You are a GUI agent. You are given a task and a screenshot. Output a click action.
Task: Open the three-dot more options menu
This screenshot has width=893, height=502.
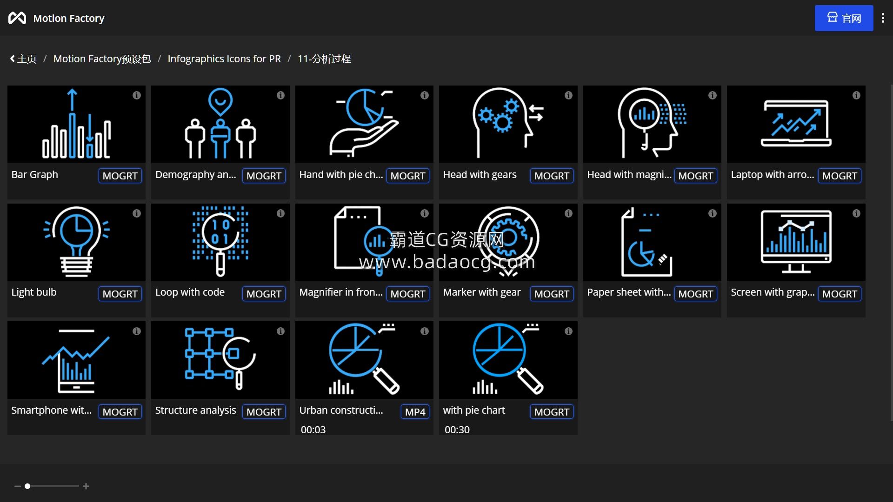(x=883, y=18)
